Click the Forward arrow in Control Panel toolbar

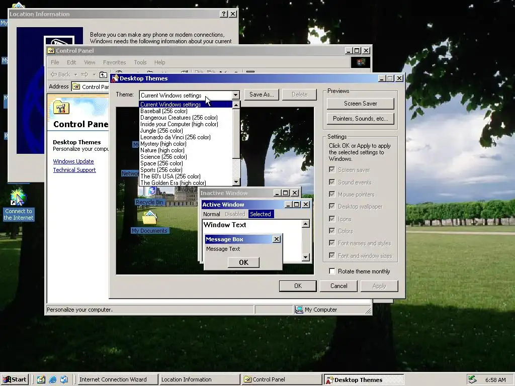pyautogui.click(x=84, y=74)
